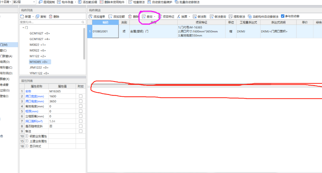
Task: Uncheck 参与自动套 checkbox
Action: point(283,16)
